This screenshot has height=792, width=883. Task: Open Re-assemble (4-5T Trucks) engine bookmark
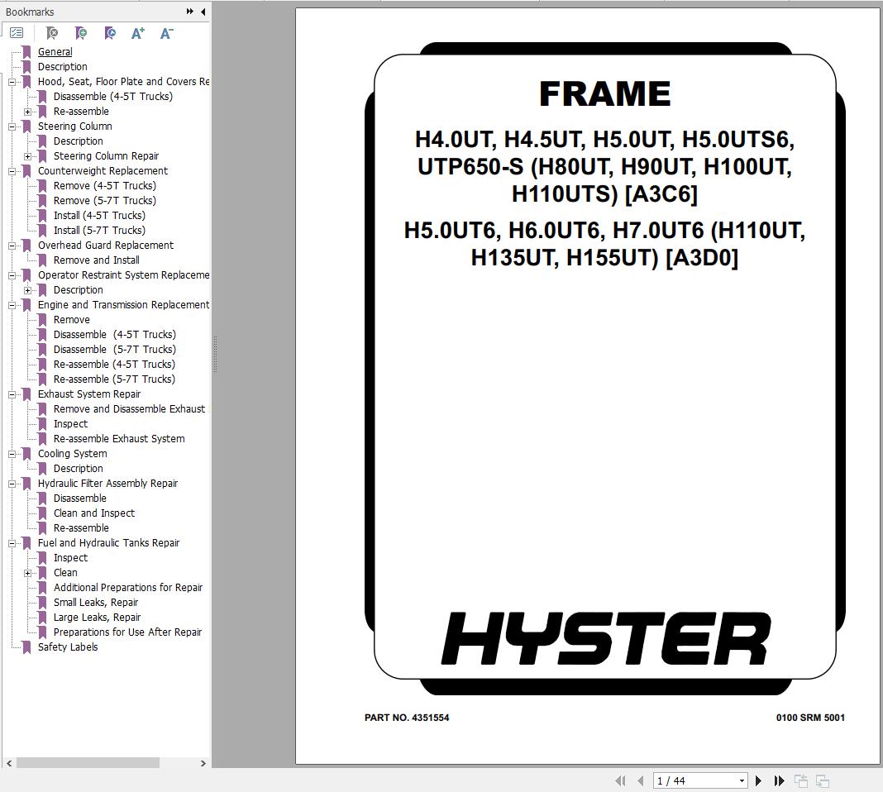tap(114, 365)
